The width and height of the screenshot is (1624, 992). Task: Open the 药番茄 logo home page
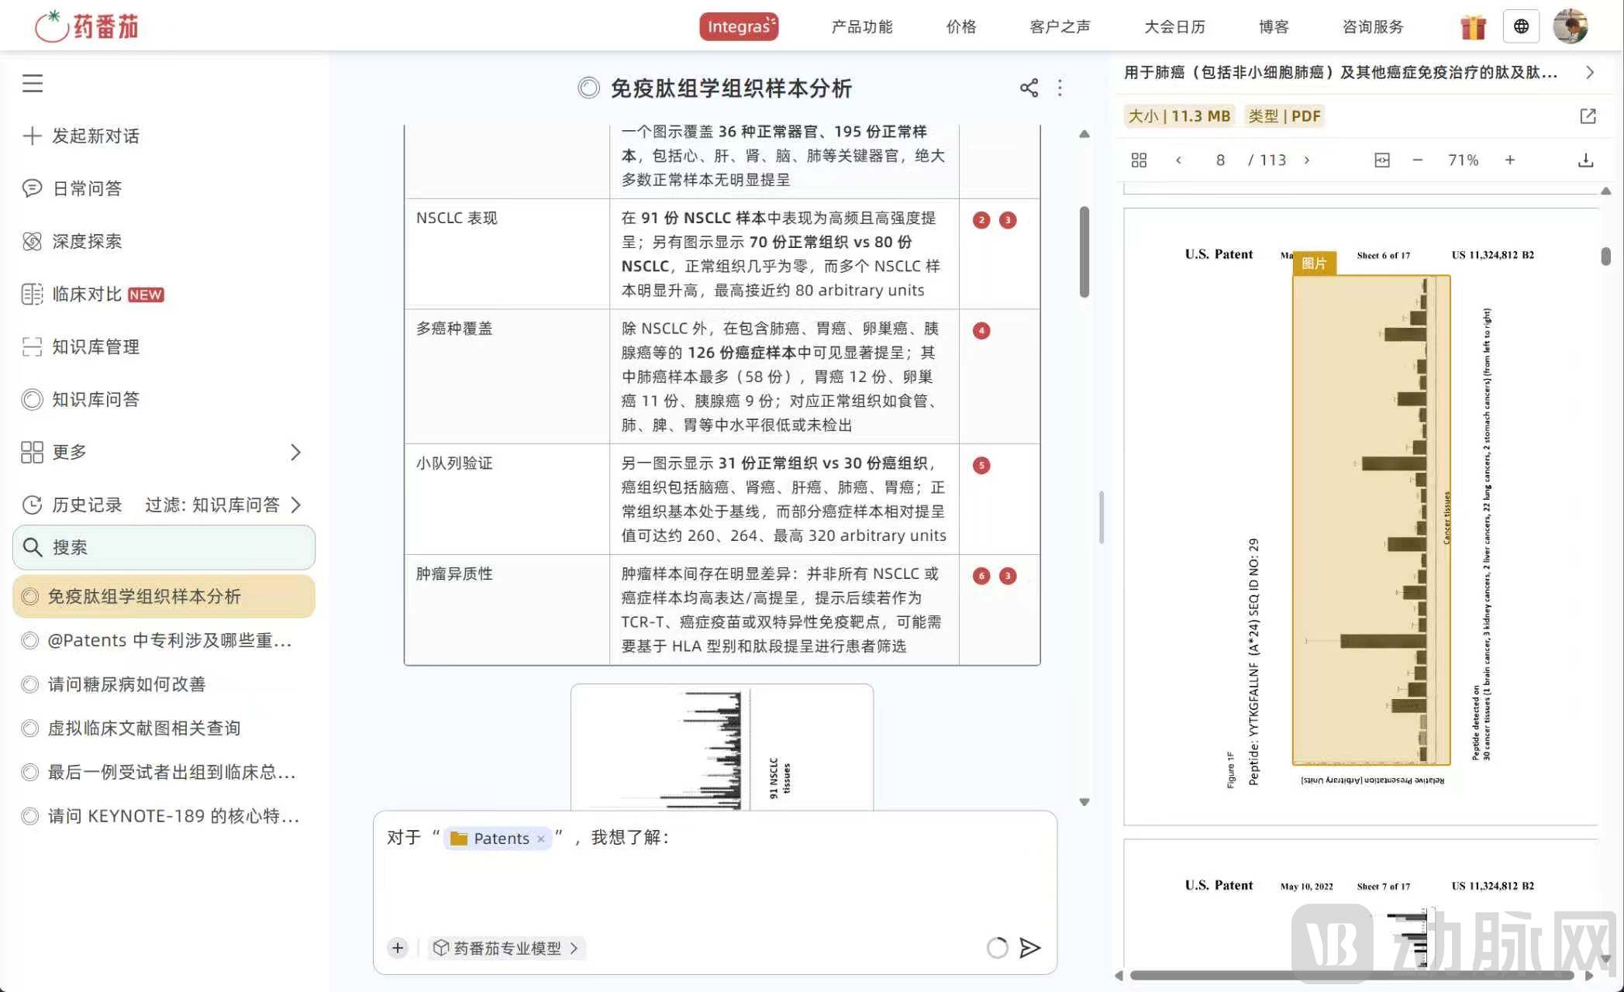point(87,26)
